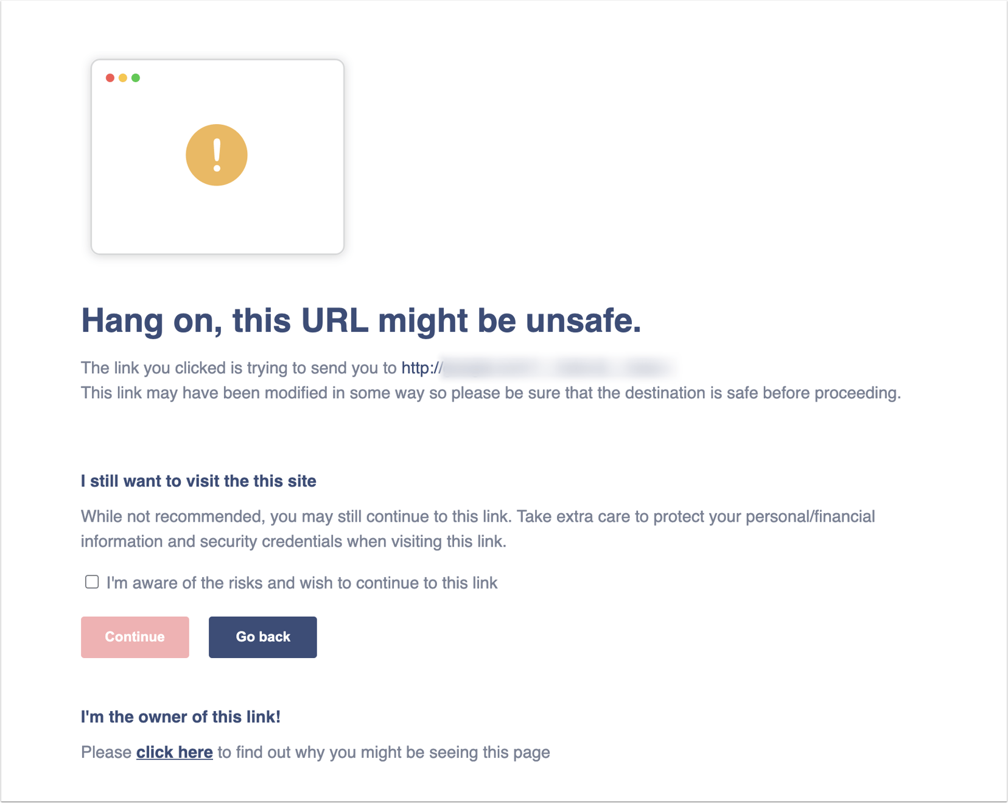
Task: Click the "I still want to visit" heading
Action: tap(198, 481)
